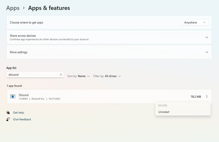Click the 78.2 MB size value

click(x=196, y=97)
